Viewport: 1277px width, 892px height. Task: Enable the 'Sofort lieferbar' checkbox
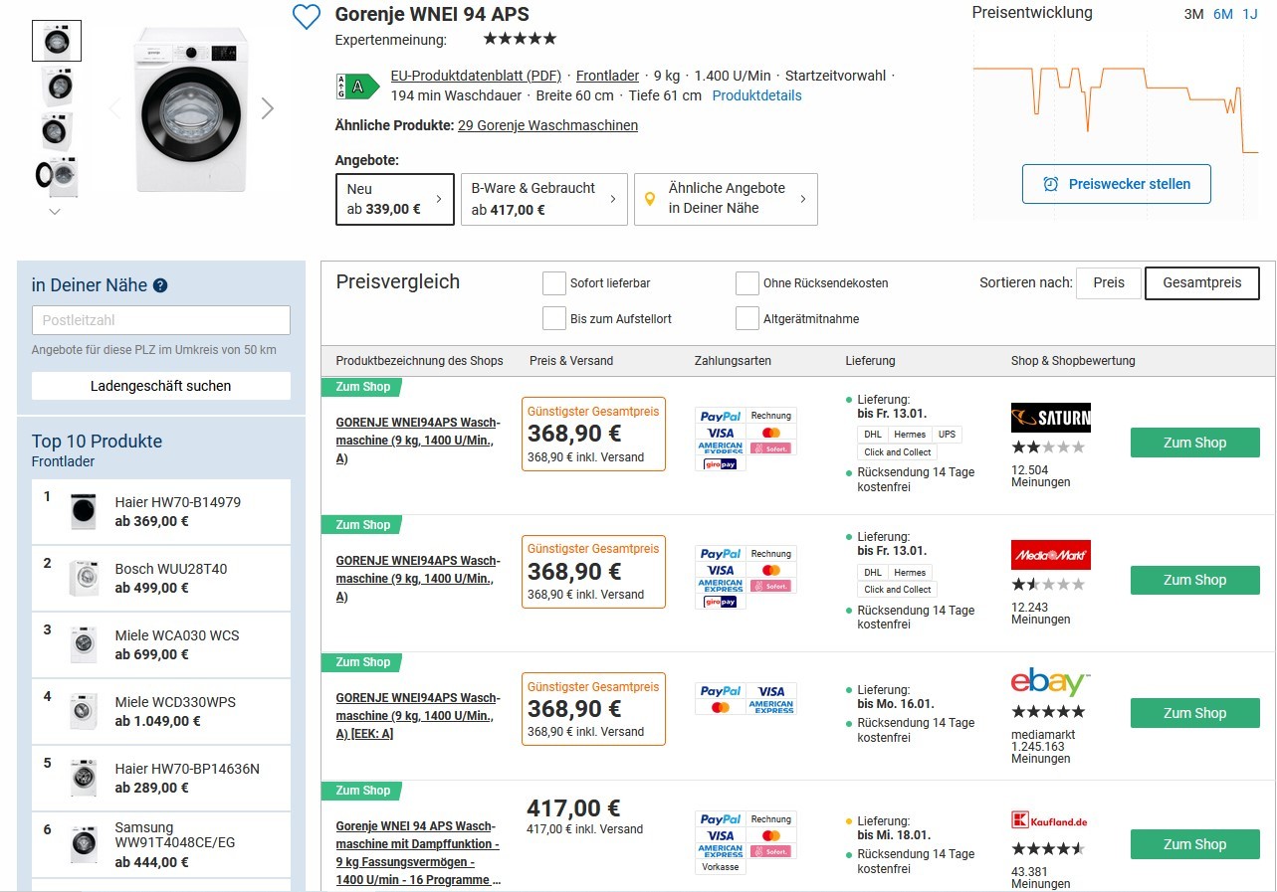pos(554,283)
